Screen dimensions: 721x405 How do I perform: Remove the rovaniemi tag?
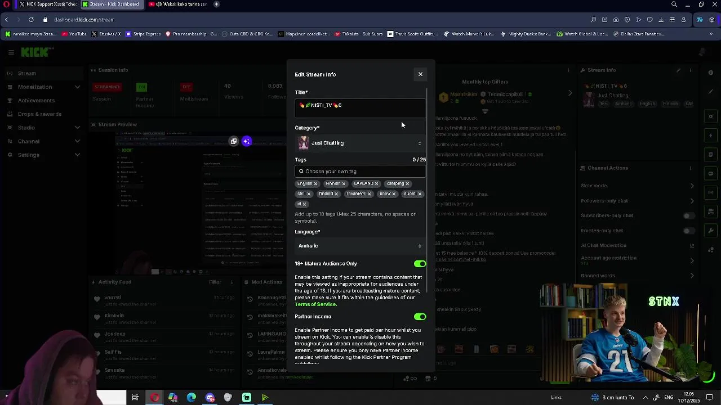pos(370,194)
